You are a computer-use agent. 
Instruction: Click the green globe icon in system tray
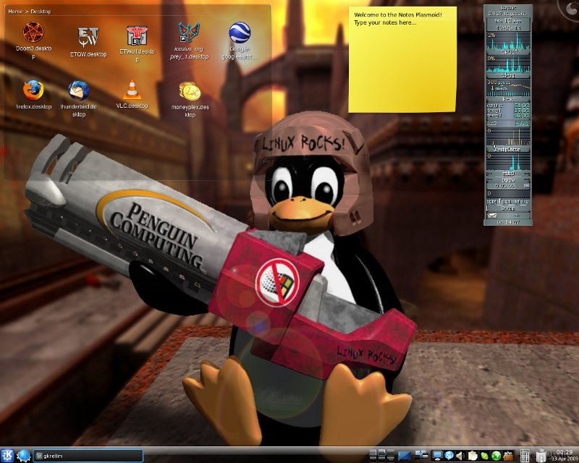496,455
